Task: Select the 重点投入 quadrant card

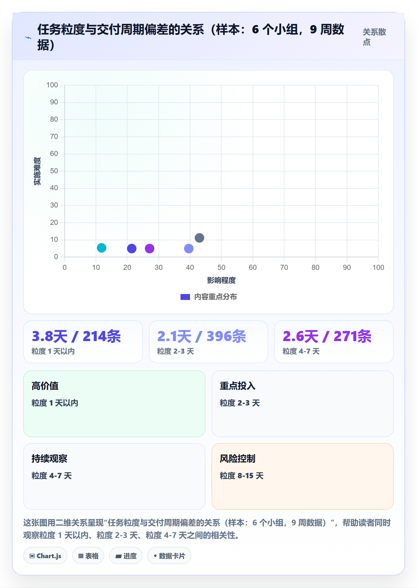Action: [303, 404]
